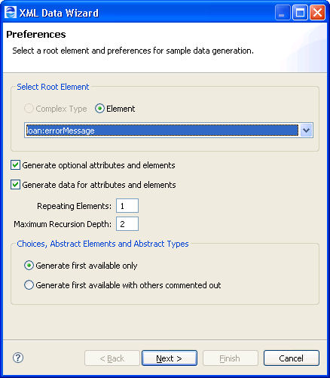
Task: Close the wizard with the red X
Action: coord(317,13)
